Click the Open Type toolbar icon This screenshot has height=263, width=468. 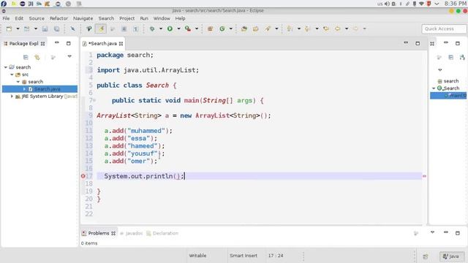pyautogui.click(x=244, y=28)
